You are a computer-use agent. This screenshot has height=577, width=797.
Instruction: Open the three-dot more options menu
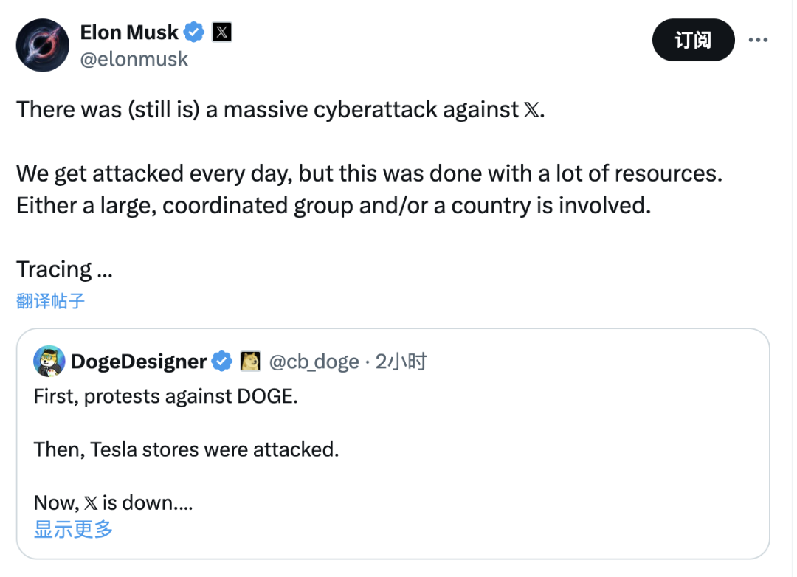(759, 40)
